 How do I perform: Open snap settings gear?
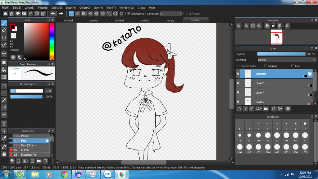tap(121, 14)
